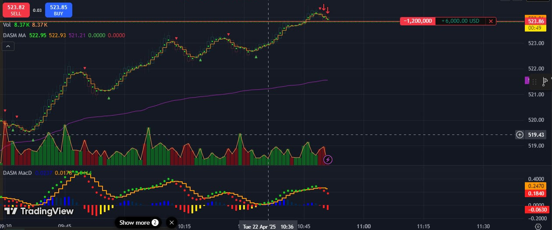Collapse the indicator legend with chevron
The height and width of the screenshot is (230, 552).
[8, 46]
